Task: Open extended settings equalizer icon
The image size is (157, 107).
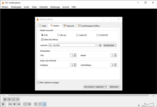Action: tap(29, 104)
